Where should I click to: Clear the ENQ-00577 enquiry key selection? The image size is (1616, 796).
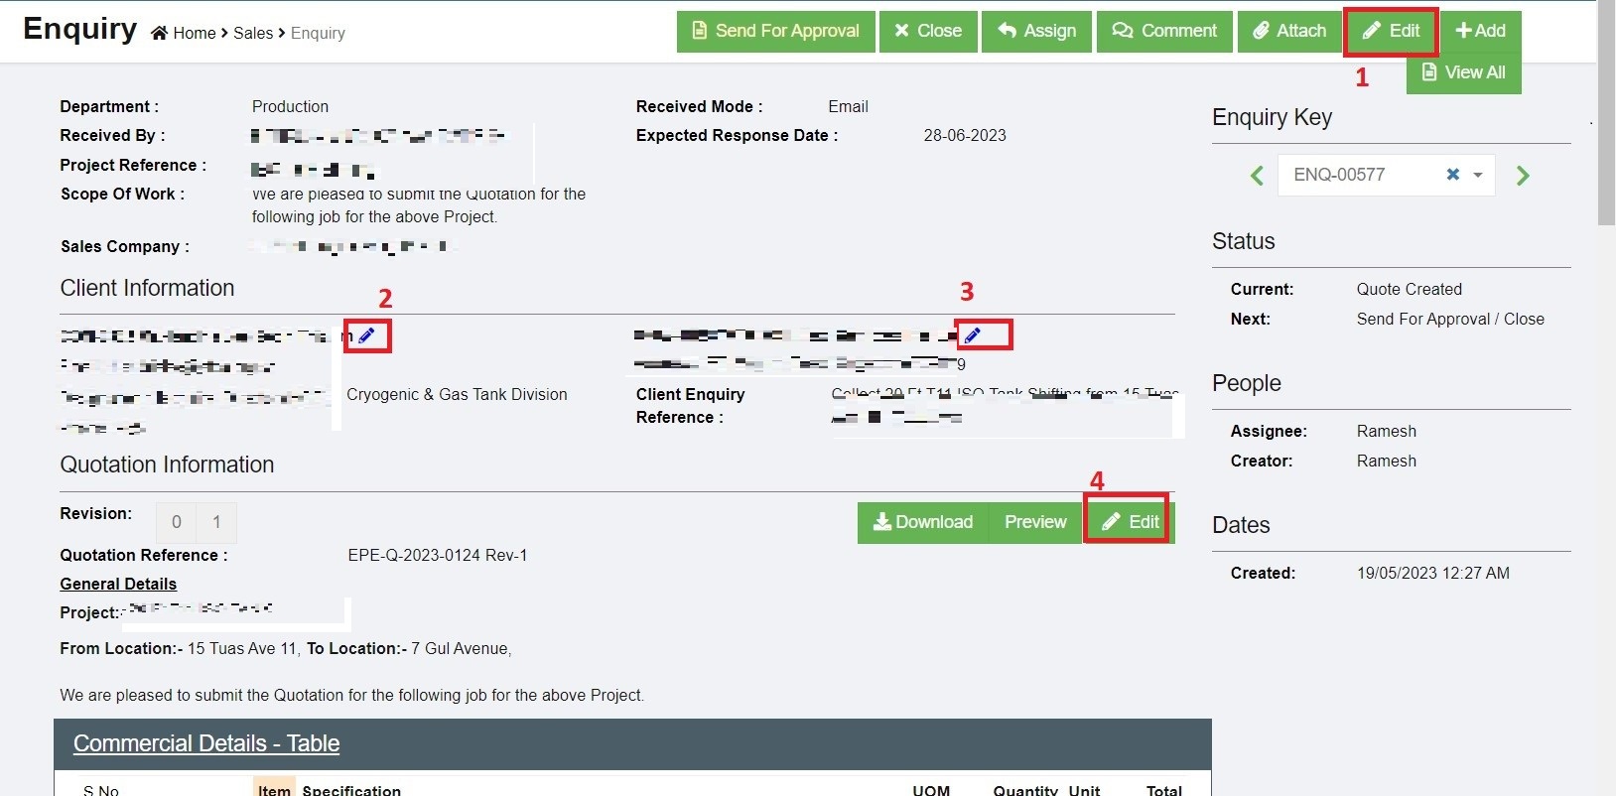pyautogui.click(x=1452, y=175)
